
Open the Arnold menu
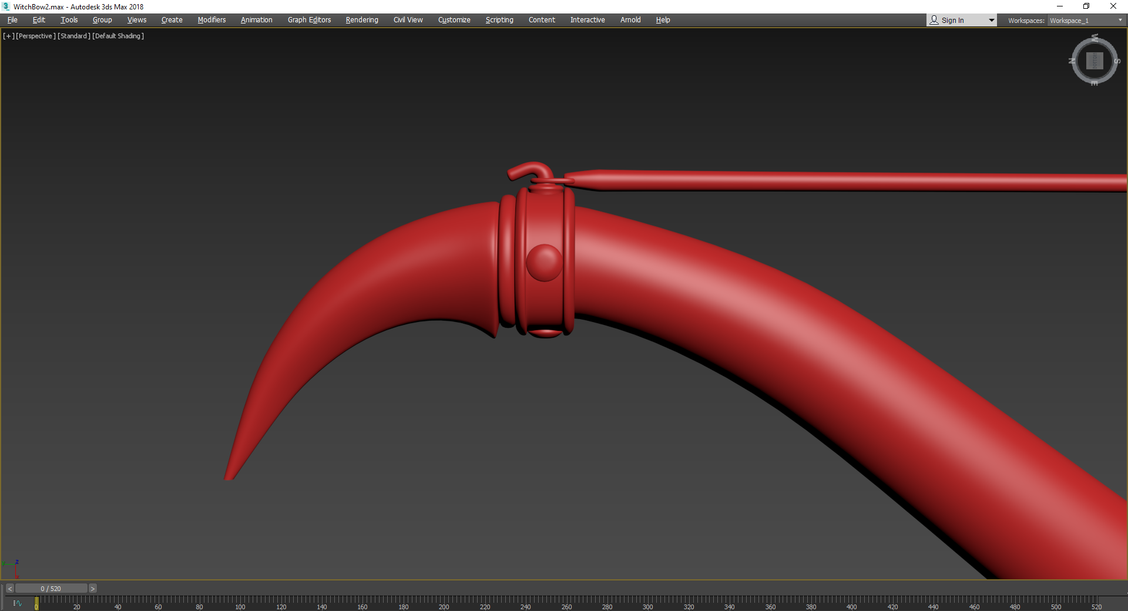click(x=630, y=20)
